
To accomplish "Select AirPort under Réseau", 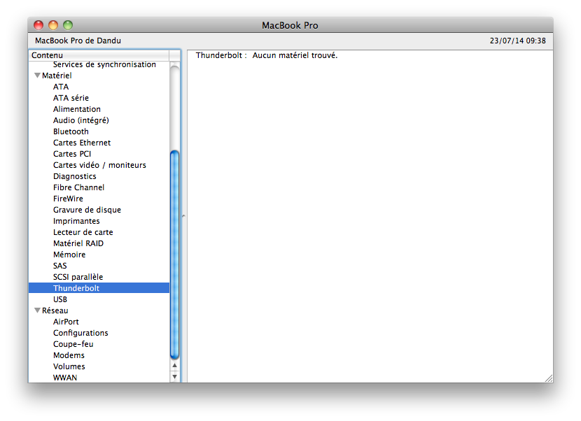I will pos(66,322).
